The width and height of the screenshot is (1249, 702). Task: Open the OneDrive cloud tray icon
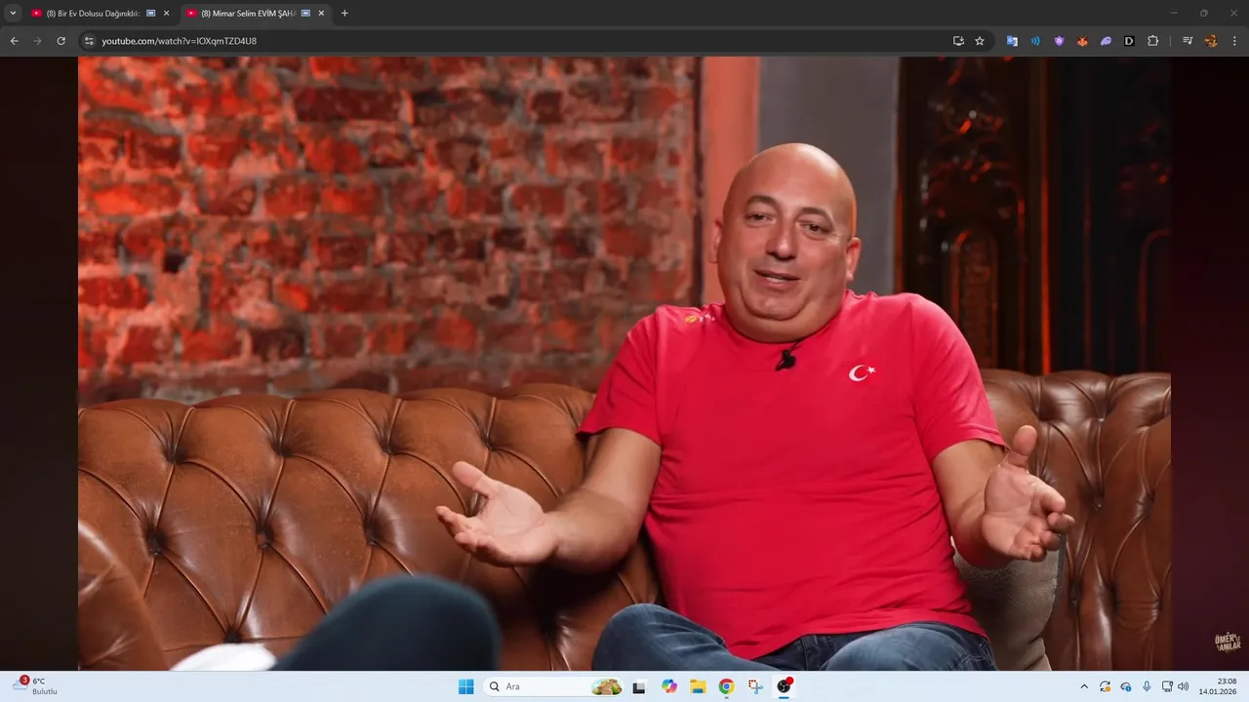(1126, 686)
